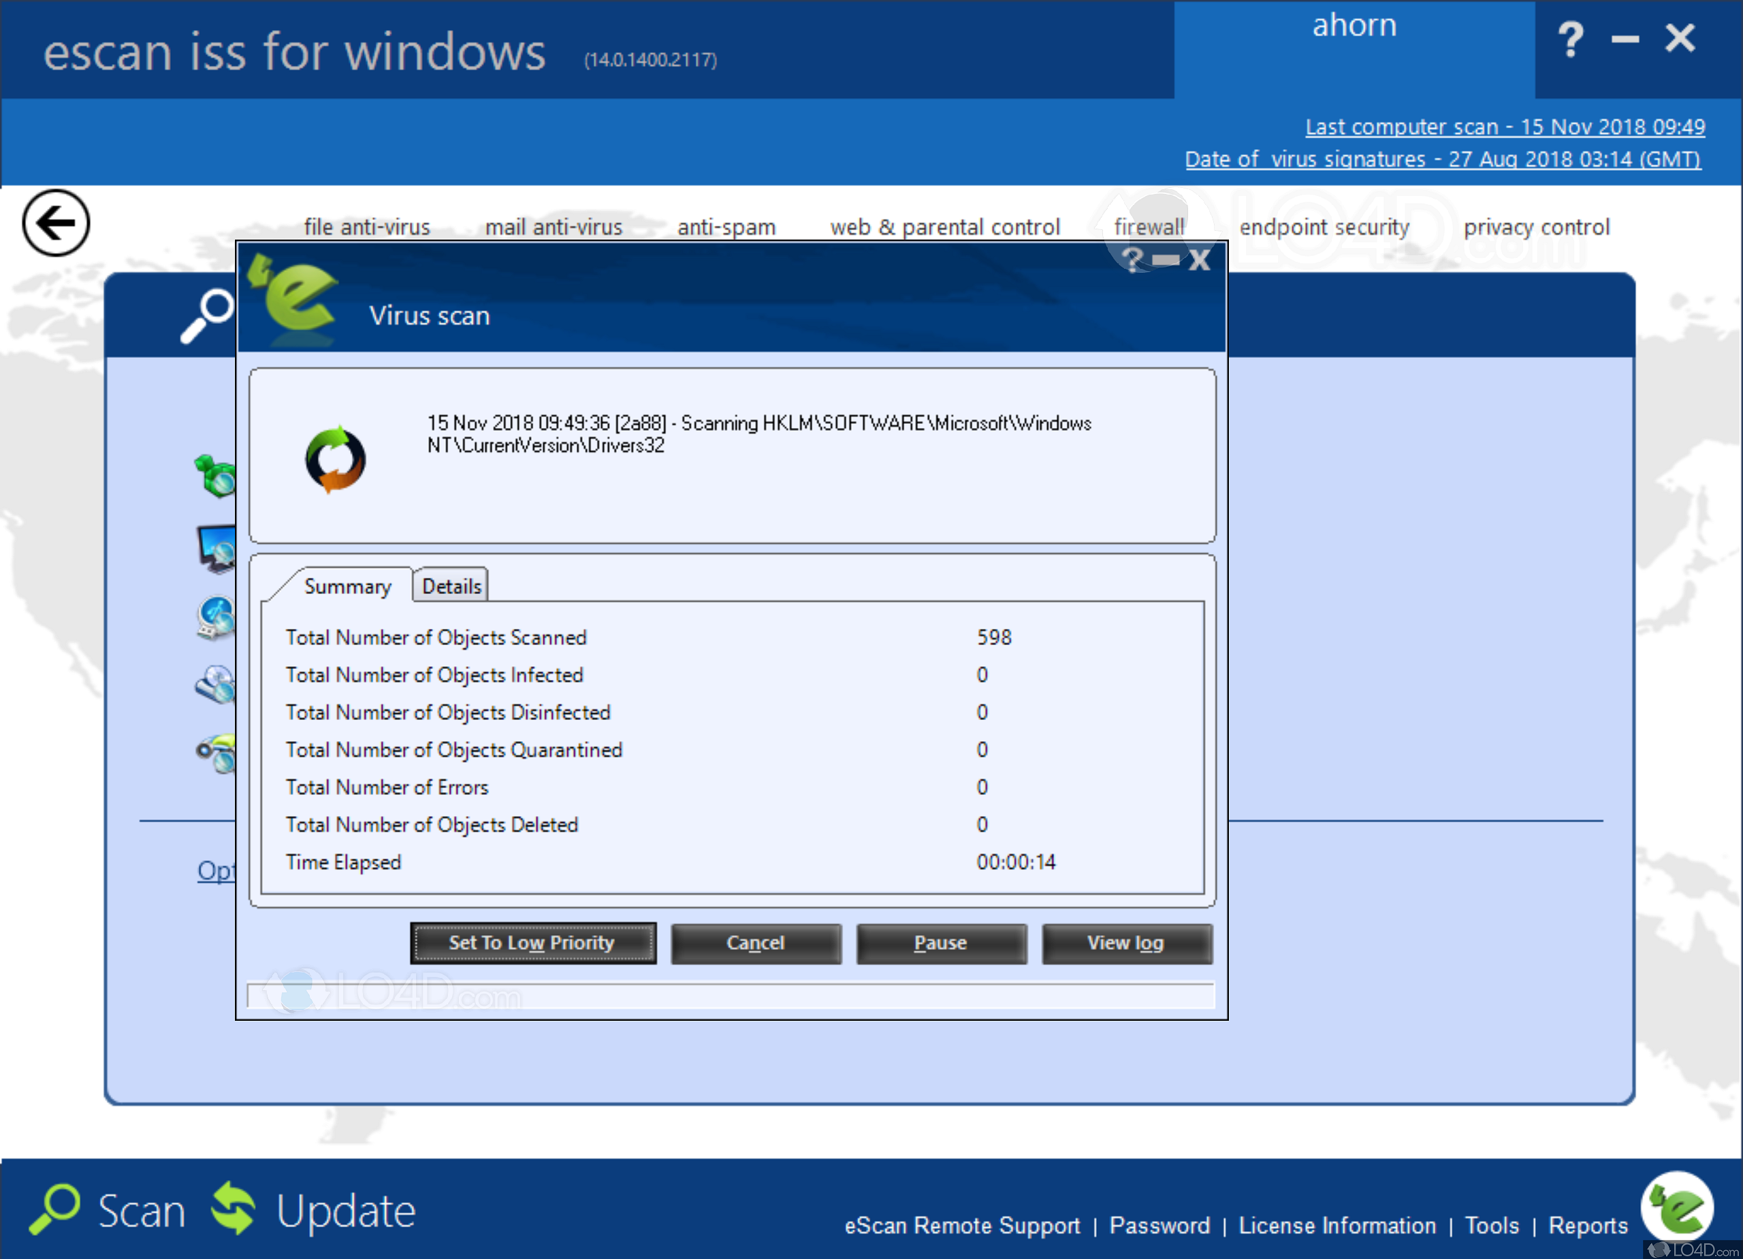The height and width of the screenshot is (1259, 1743).
Task: Cancel the running virus scan
Action: (x=756, y=943)
